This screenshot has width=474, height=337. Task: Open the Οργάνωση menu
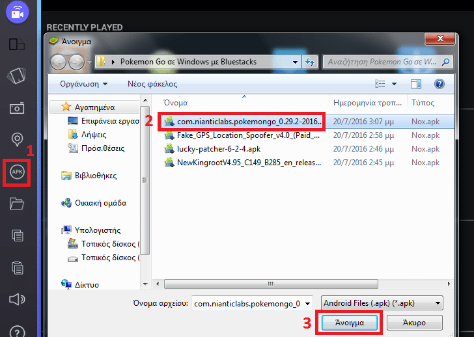tap(83, 84)
